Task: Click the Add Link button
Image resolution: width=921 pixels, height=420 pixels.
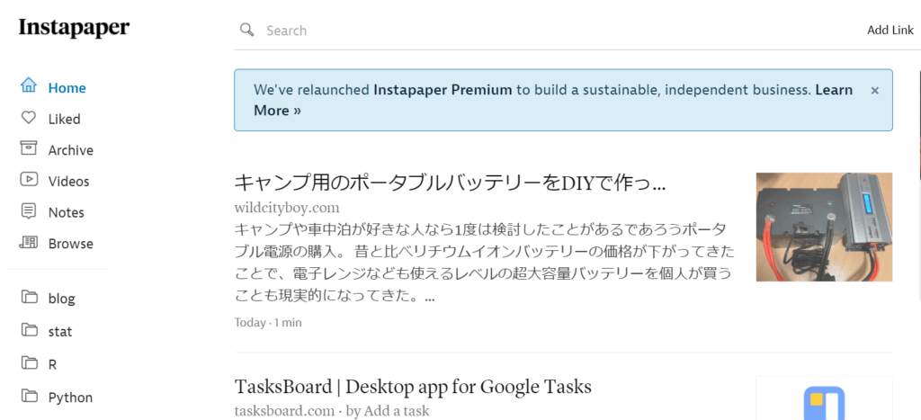Action: point(890,30)
